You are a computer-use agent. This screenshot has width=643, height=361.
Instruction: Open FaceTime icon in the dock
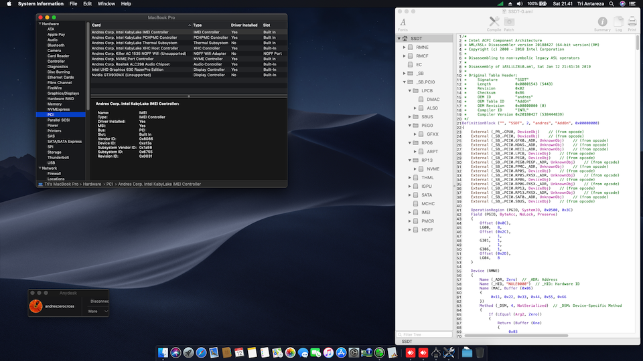(x=315, y=352)
